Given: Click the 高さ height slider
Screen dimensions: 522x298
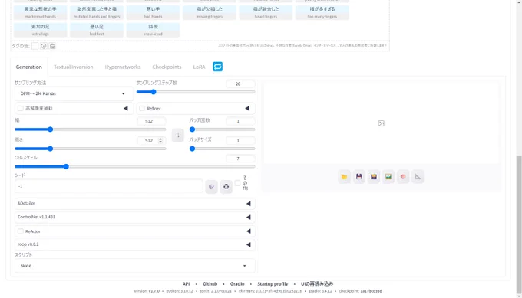Looking at the screenshot, I should coord(91,149).
